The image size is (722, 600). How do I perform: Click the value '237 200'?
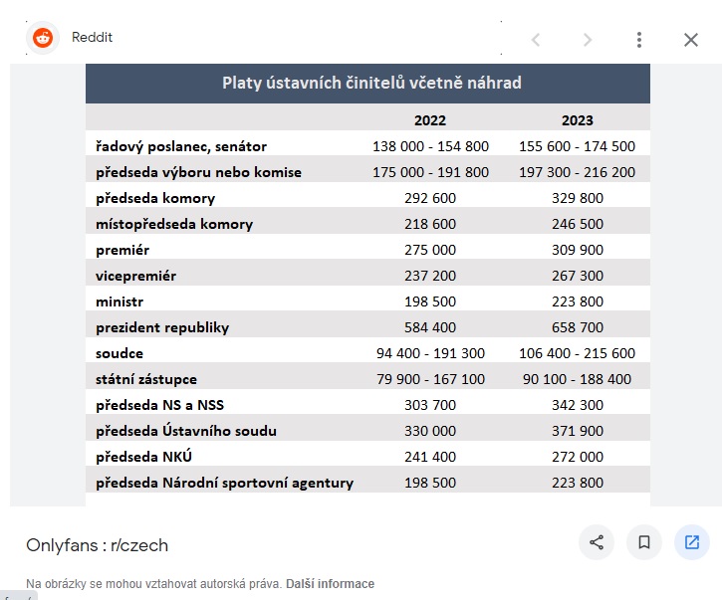430,276
